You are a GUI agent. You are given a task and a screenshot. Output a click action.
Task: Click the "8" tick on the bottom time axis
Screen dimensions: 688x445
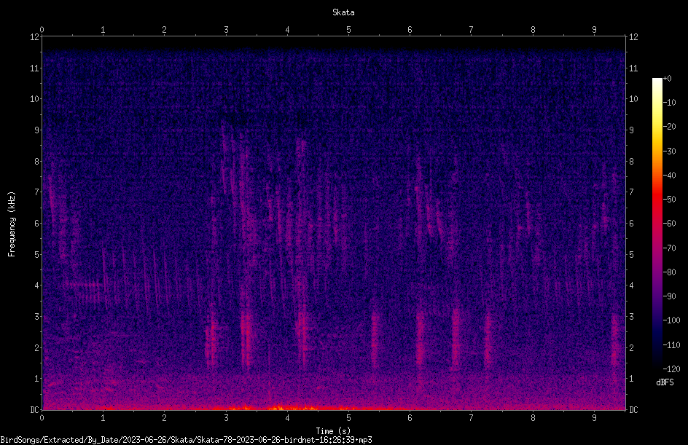pos(533,418)
